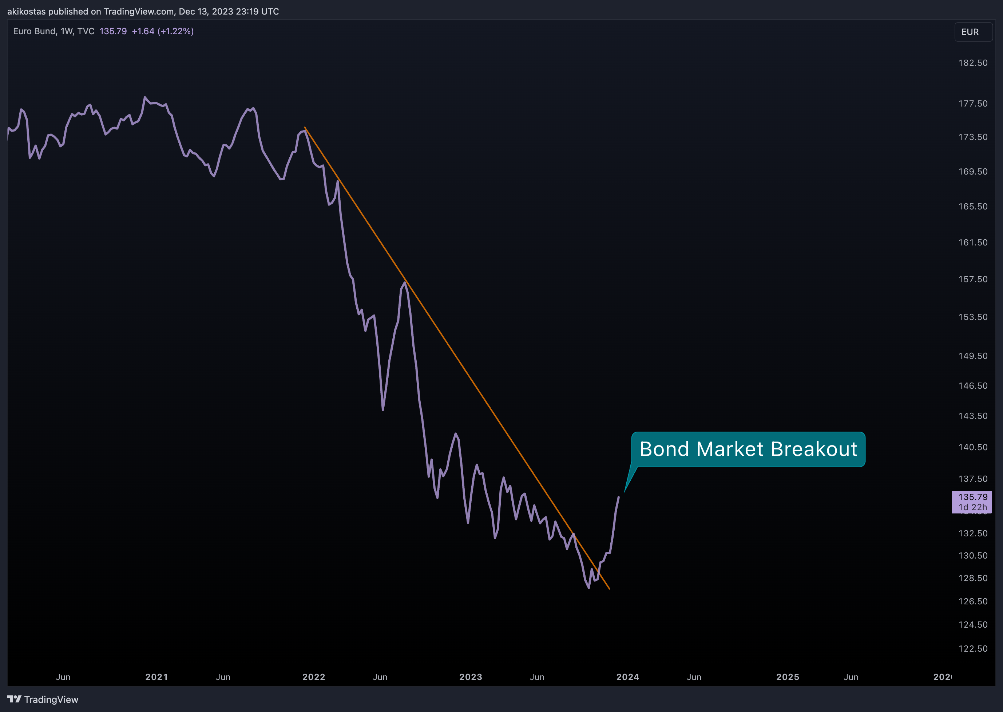Click the 126.50 price axis label
This screenshot has height=712, width=1003.
(x=973, y=601)
